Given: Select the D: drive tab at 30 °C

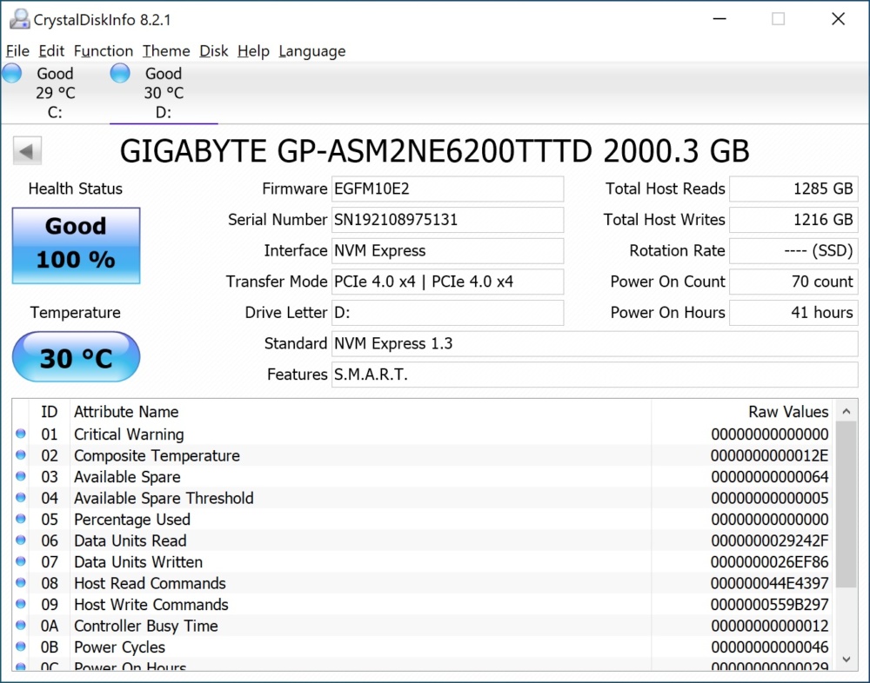Looking at the screenshot, I should click(164, 93).
